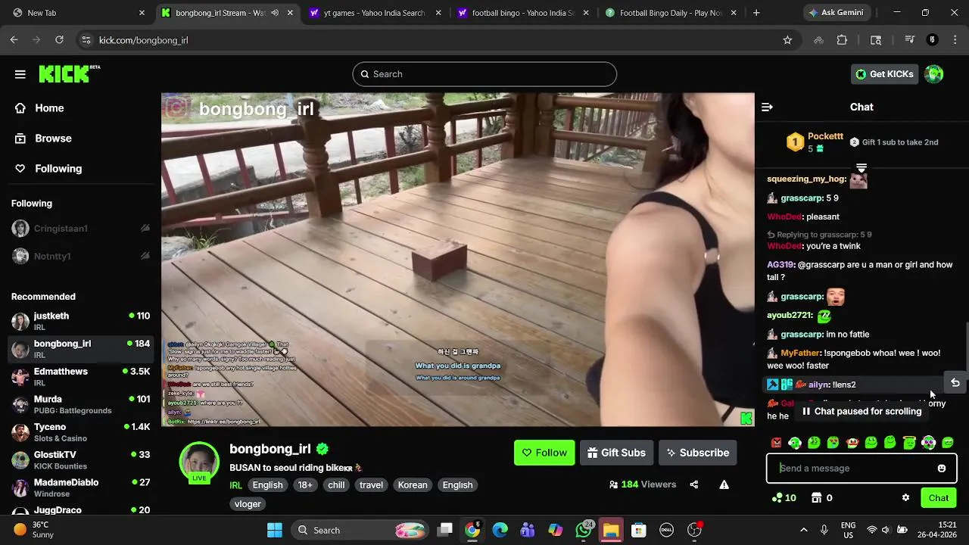Click the Windows Start button
The image size is (969, 545).
[x=275, y=530]
